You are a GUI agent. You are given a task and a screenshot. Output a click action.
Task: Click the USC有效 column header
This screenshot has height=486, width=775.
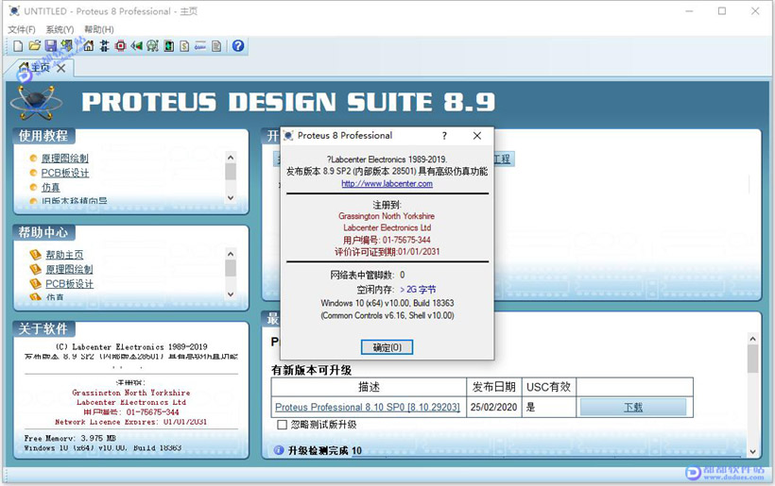pos(549,387)
